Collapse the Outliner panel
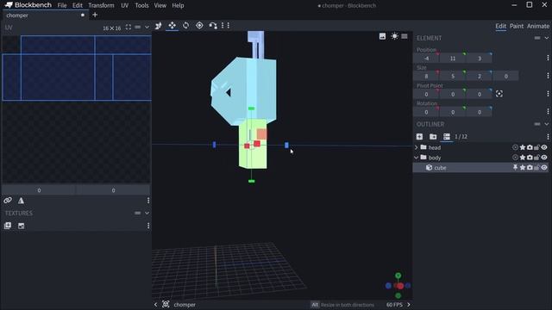 tap(546, 124)
